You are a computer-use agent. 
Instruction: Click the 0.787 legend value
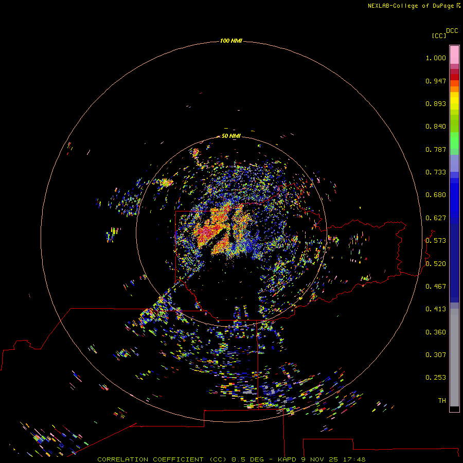tap(436, 149)
